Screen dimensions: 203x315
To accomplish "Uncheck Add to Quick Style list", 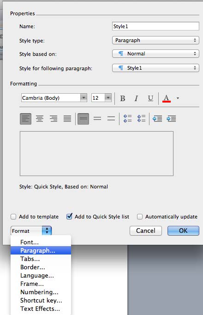I will pyautogui.click(x=69, y=216).
